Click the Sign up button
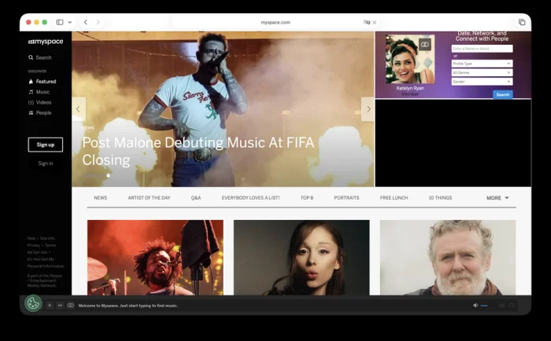The width and height of the screenshot is (551, 341). (x=46, y=145)
